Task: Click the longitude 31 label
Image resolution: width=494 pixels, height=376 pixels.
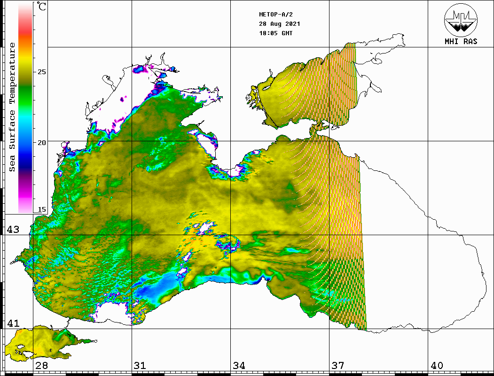Action: 140,366
